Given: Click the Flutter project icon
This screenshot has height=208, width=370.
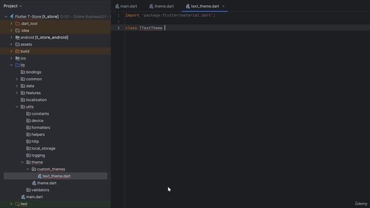Looking at the screenshot, I should 12,17.
